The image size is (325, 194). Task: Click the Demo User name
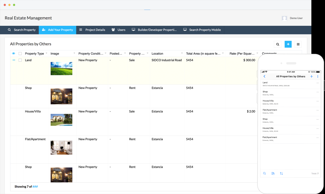pos(296,18)
